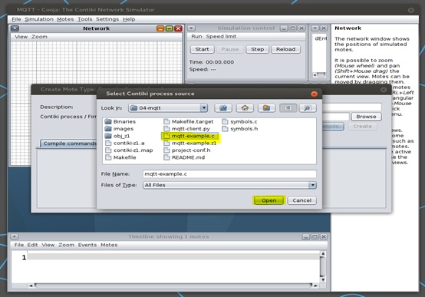Click Browse in Create Mote Type dialog
The image size is (425, 297).
click(366, 117)
